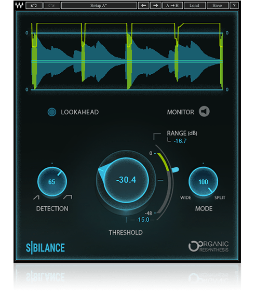255x293 pixels.
Task: Click the WIDE mode label
Action: coord(185,197)
